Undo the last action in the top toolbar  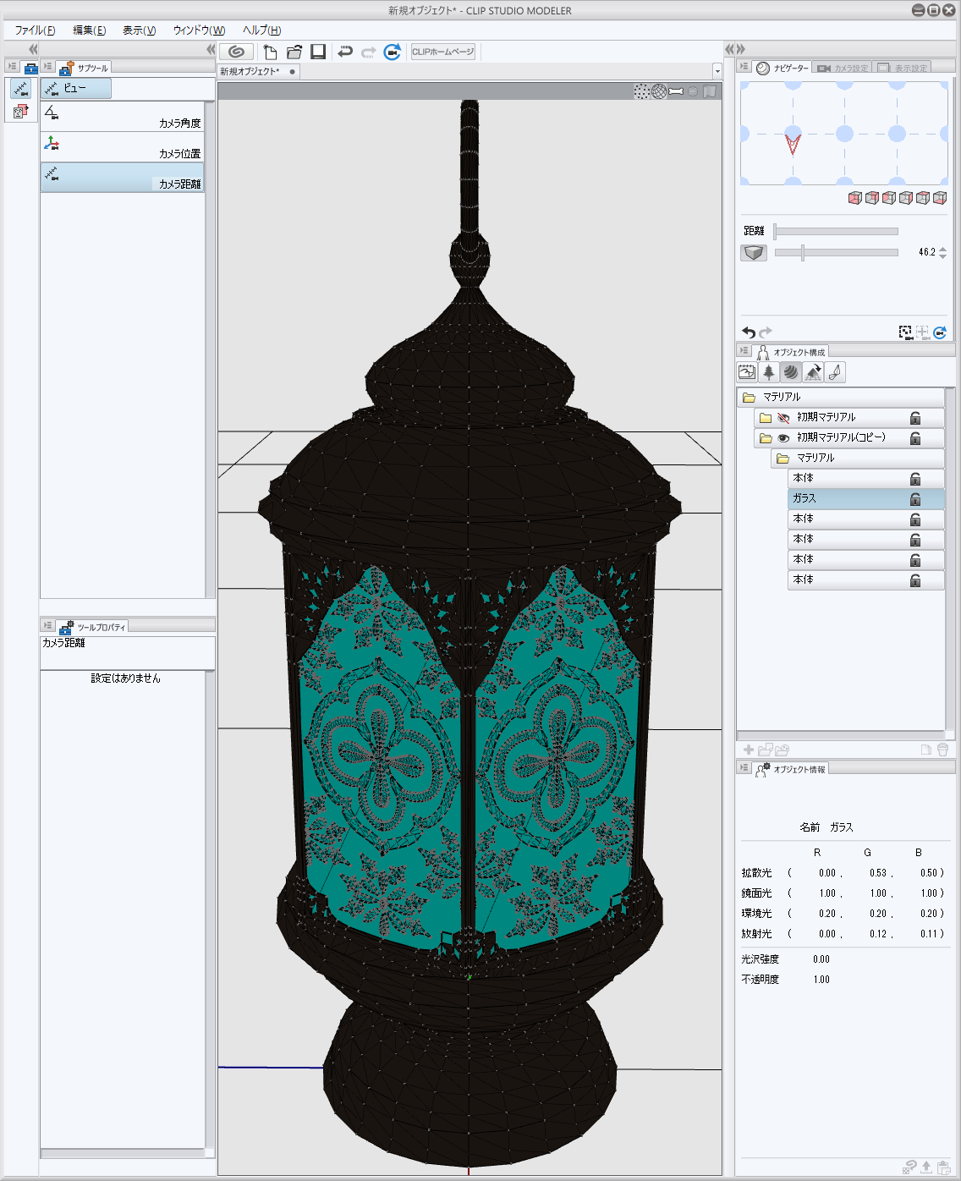pos(345,52)
